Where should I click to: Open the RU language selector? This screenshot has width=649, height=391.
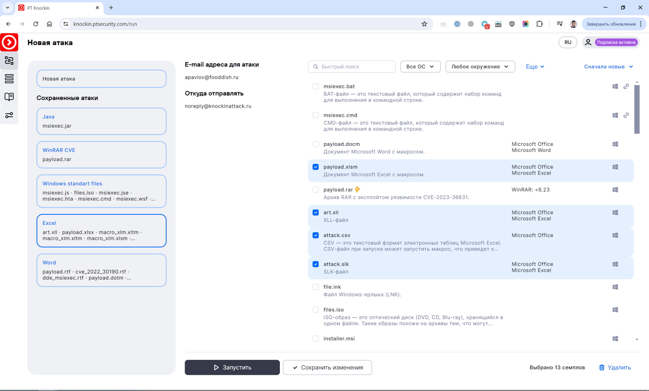[x=568, y=42]
